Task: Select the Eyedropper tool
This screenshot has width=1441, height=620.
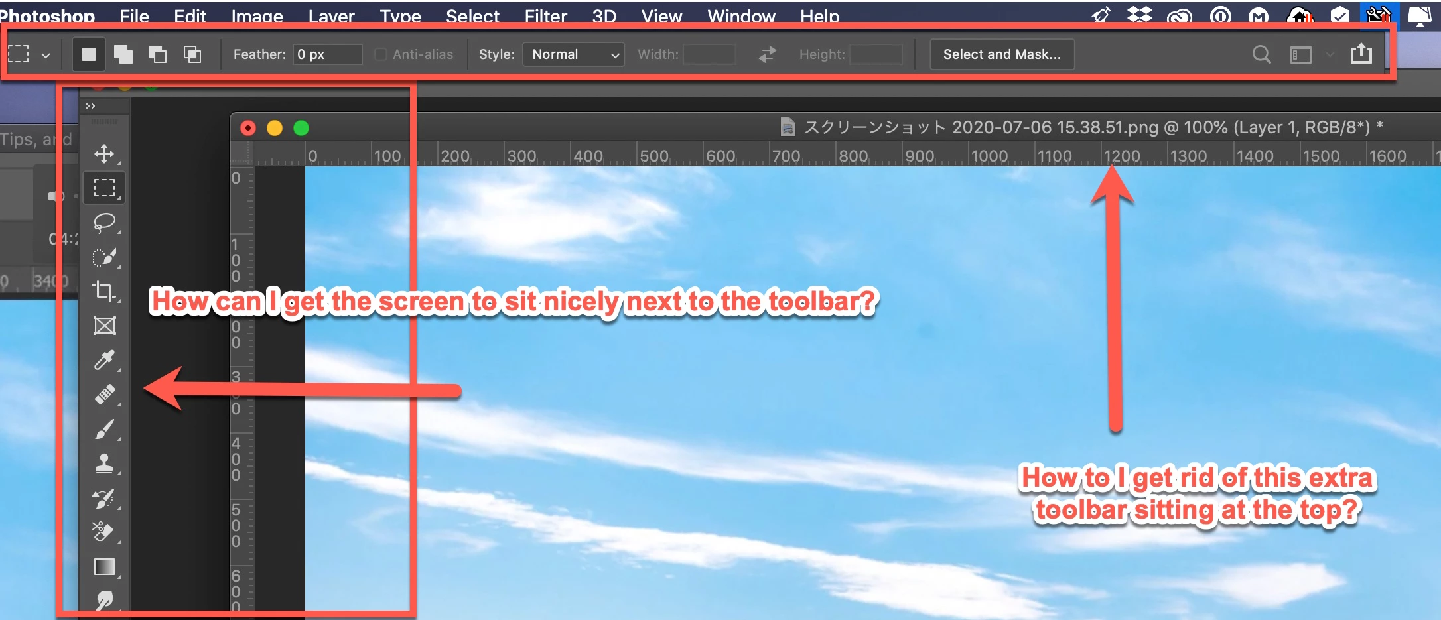Action: pyautogui.click(x=104, y=360)
